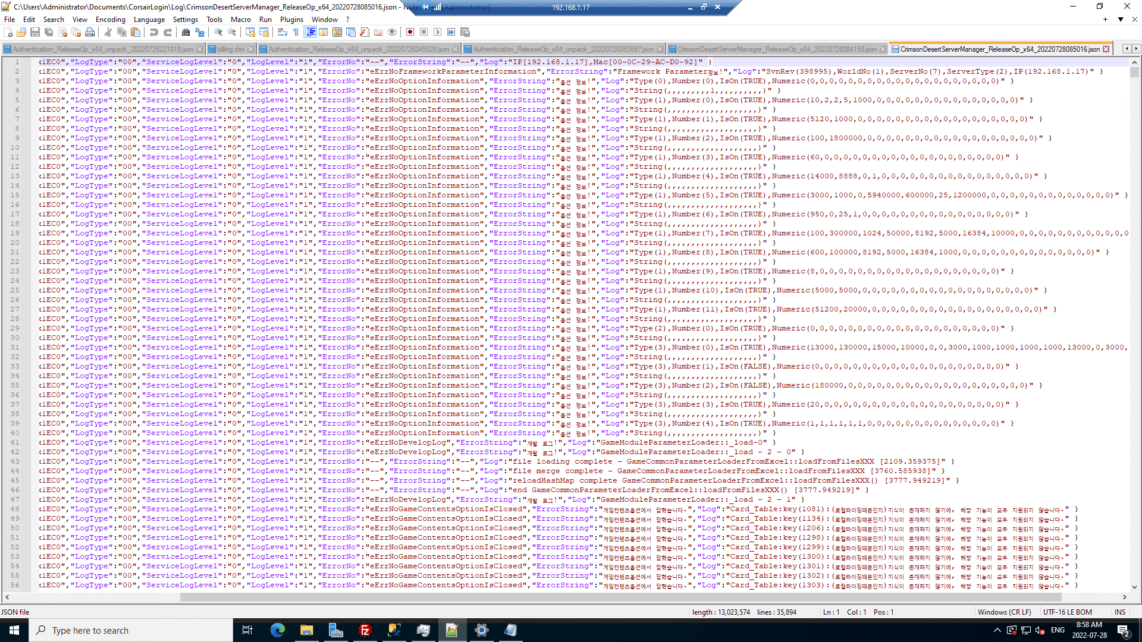Screen dimensions: 1142x642
Task: Open the question mark help menu
Action: tap(348, 19)
